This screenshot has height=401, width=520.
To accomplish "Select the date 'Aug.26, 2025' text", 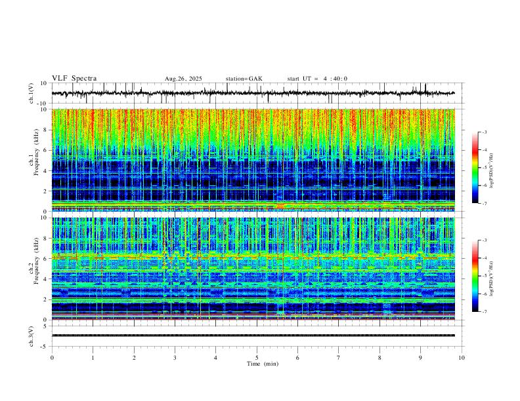I will coord(183,79).
